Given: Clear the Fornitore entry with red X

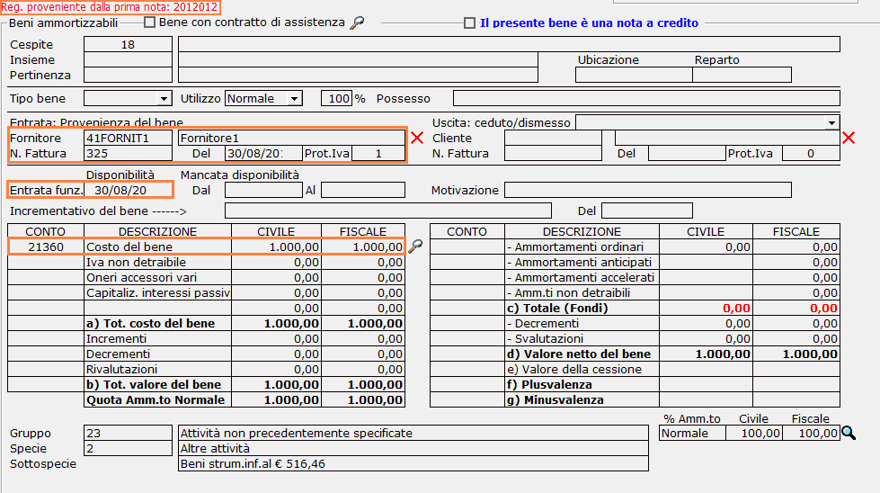Looking at the screenshot, I should 417,139.
